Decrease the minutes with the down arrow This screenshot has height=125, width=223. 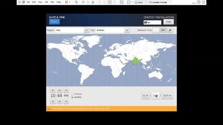point(60,101)
